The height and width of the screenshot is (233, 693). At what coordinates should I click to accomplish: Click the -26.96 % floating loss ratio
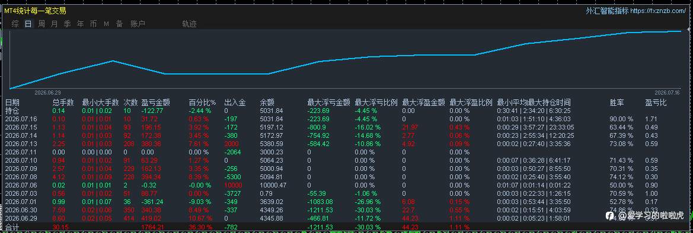pyautogui.click(x=368, y=202)
